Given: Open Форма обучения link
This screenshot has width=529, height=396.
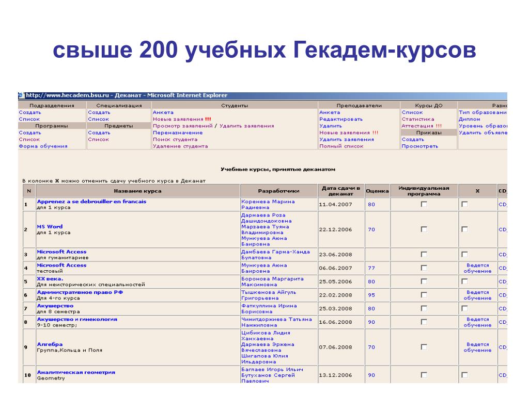Looking at the screenshot, I should (x=43, y=146).
